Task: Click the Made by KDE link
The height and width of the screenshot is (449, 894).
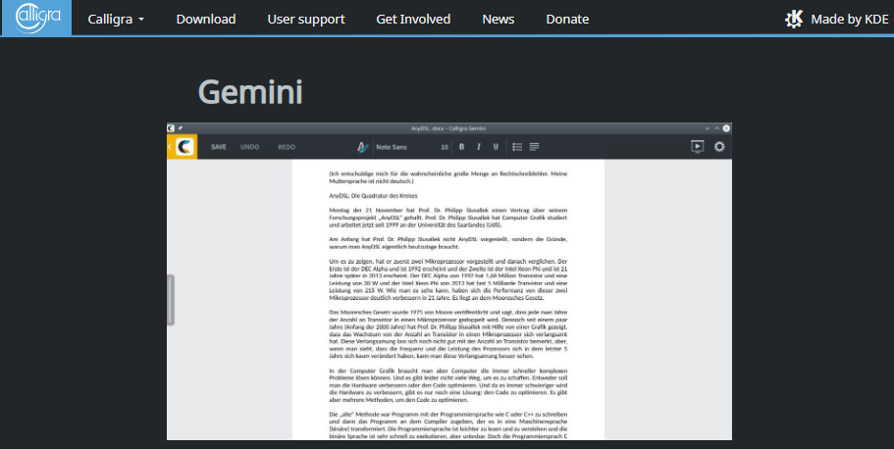Action: click(837, 20)
